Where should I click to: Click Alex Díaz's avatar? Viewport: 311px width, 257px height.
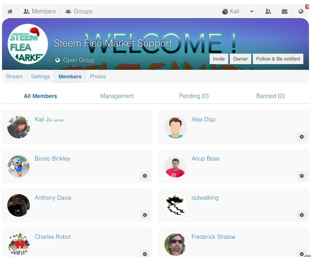point(176,127)
